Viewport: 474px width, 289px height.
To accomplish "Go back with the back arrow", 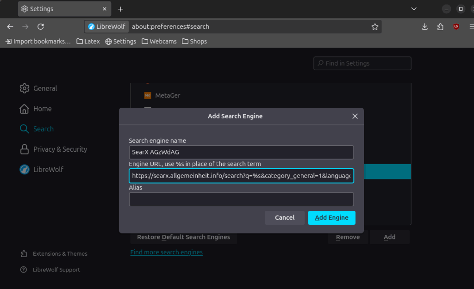I will tap(10, 27).
